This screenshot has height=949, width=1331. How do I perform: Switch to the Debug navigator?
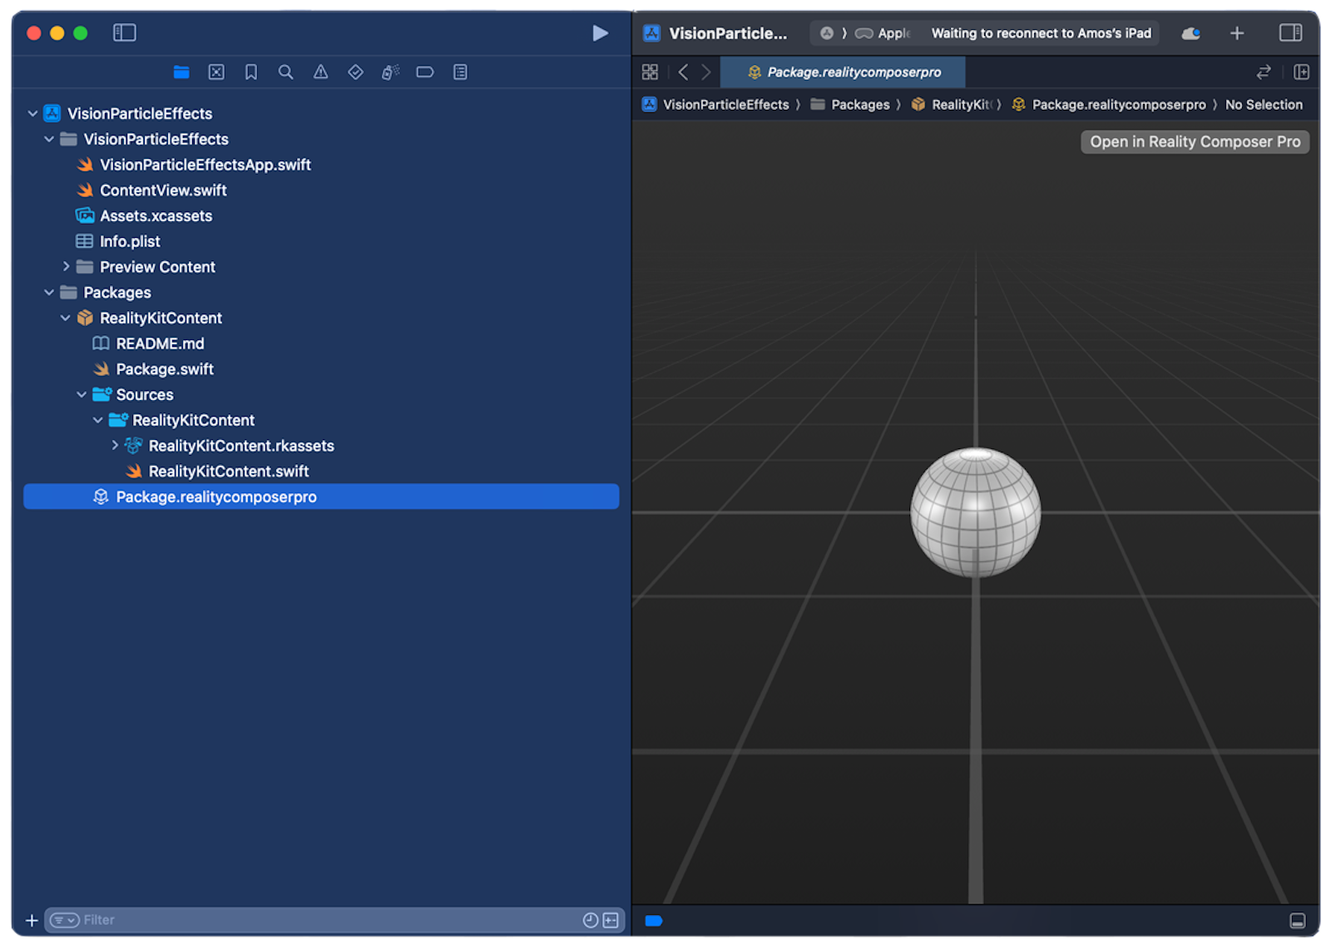(x=389, y=72)
